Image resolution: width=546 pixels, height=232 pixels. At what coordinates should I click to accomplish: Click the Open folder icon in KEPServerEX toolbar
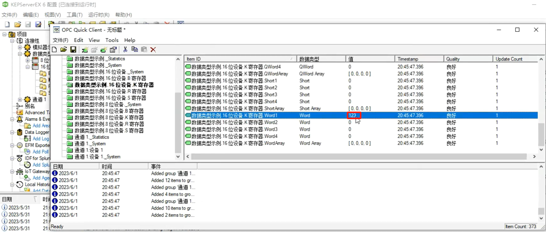click(x=18, y=24)
